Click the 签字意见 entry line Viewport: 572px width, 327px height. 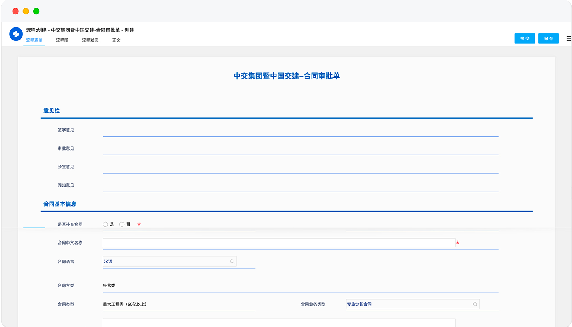click(x=301, y=130)
